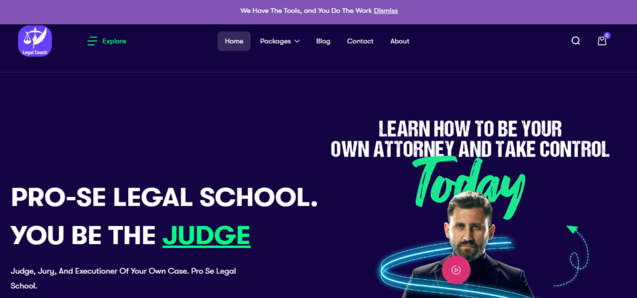This screenshot has height=298, width=637.
Task: Click the PRO-SE LEGAL SCHOOL headline
Action: click(164, 197)
